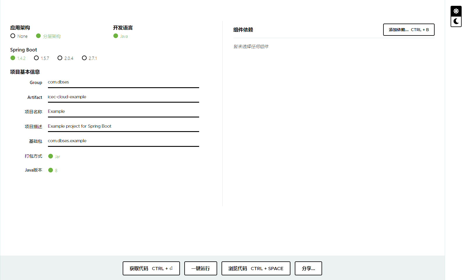Click the Spring Boot heading
The height and width of the screenshot is (280, 466).
point(24,50)
